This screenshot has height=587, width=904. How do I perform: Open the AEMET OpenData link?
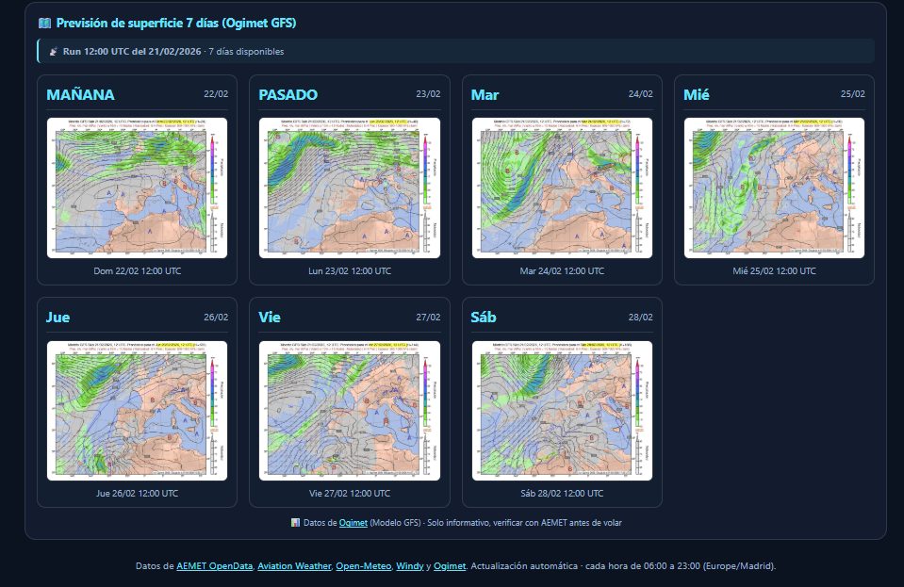coord(215,565)
